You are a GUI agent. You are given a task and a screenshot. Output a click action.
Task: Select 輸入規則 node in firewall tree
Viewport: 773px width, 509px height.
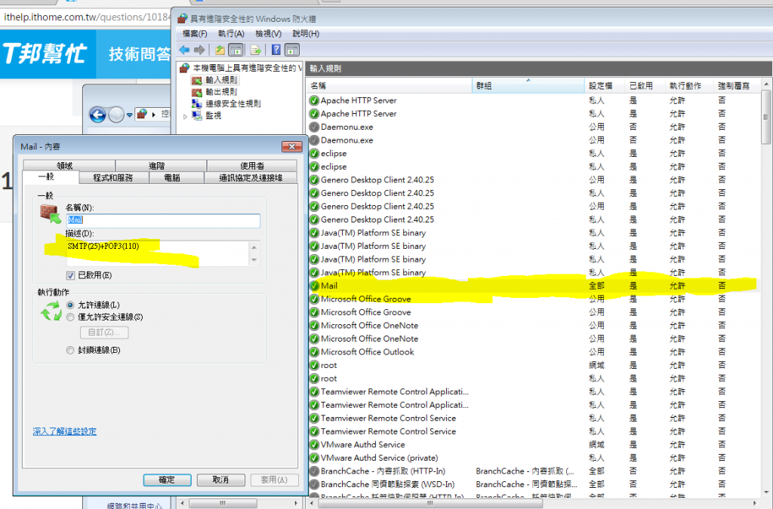221,80
